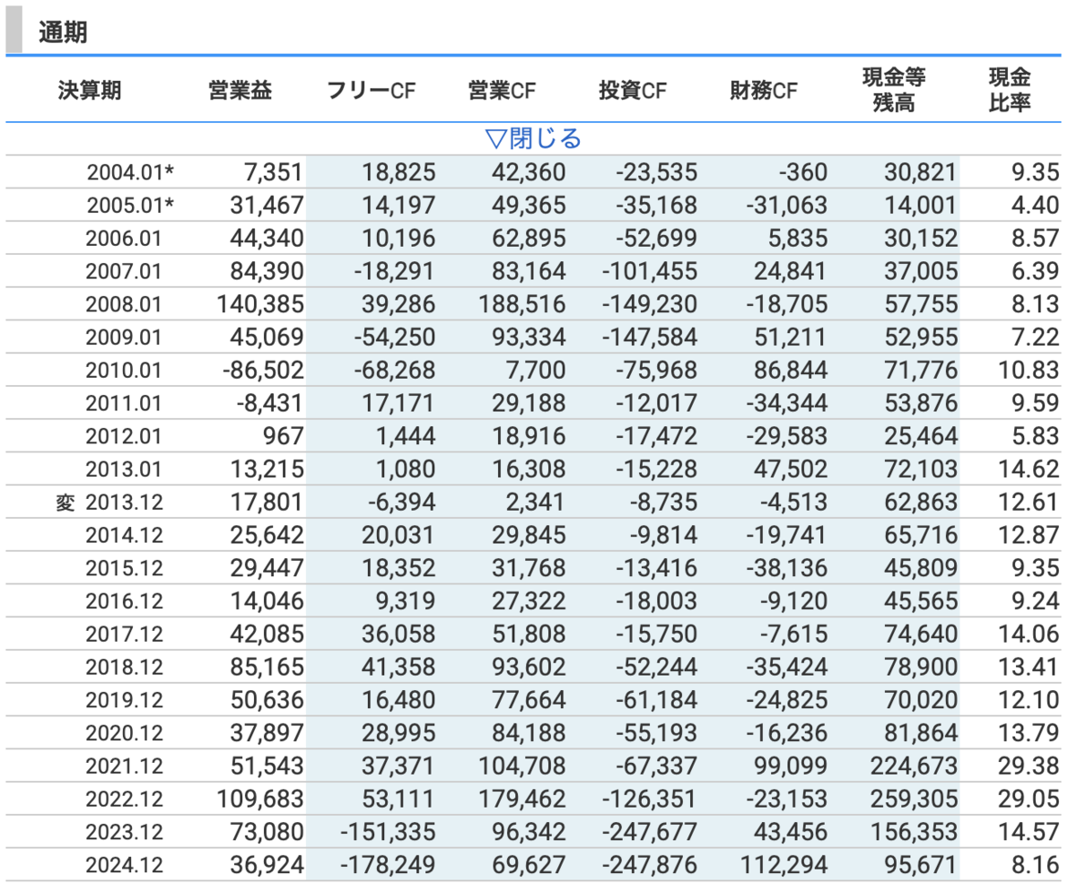Click free CF value -151,335
The width and height of the screenshot is (1077, 884).
(x=389, y=831)
